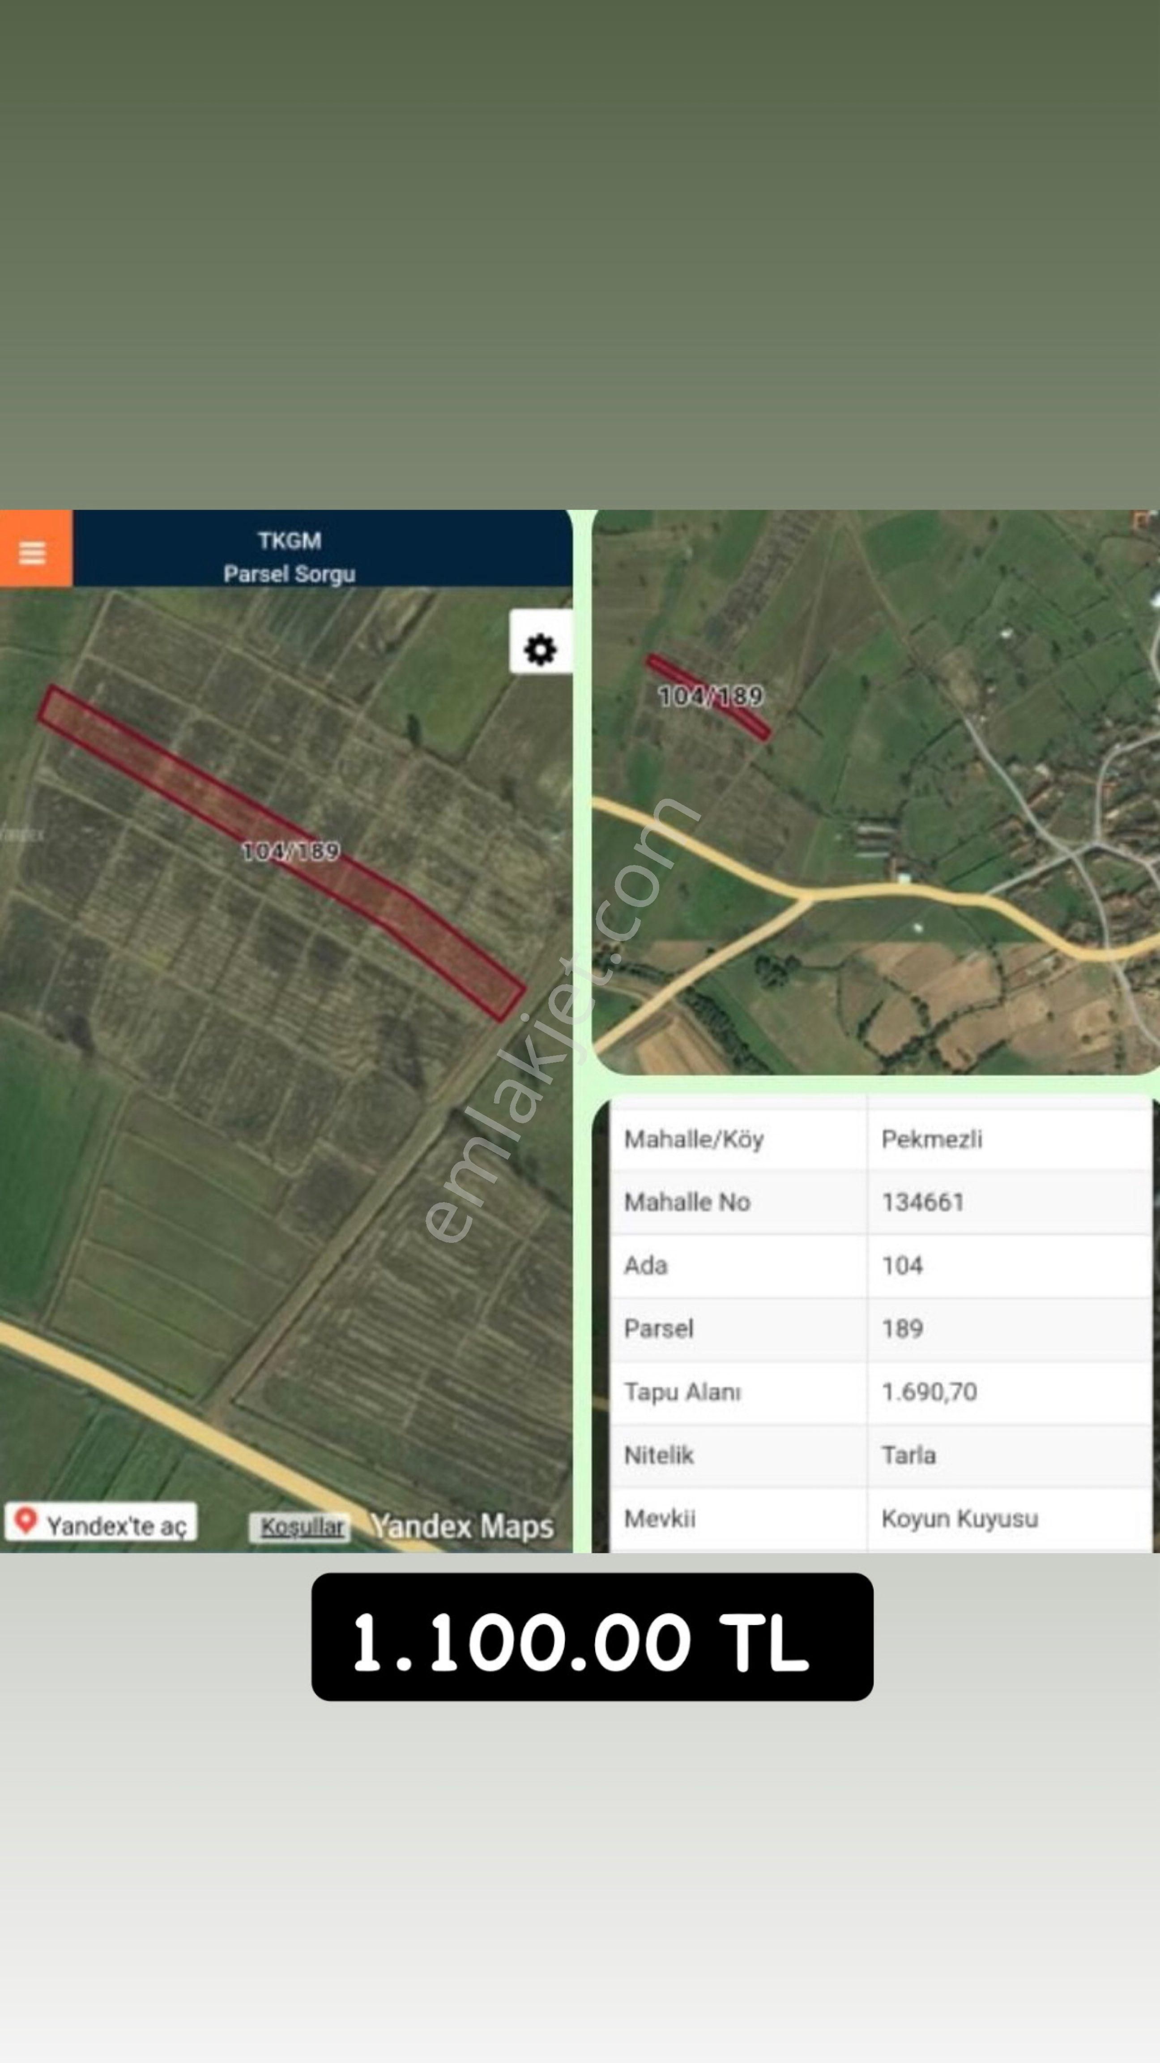
Task: Open the Koşullar terms link
Action: [302, 1526]
